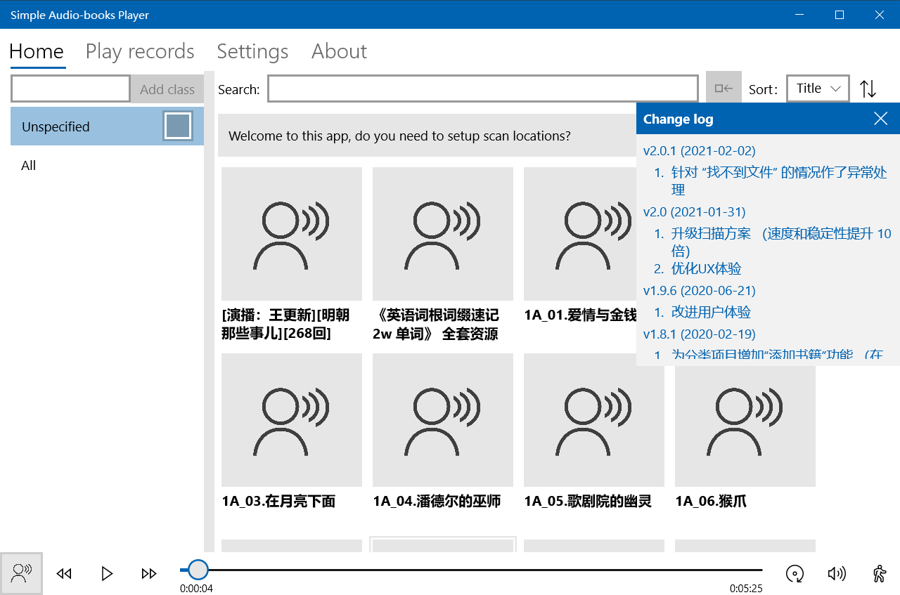
Task: Click change log entry v2.0.1 (2021-02-02)
Action: pyautogui.click(x=699, y=151)
